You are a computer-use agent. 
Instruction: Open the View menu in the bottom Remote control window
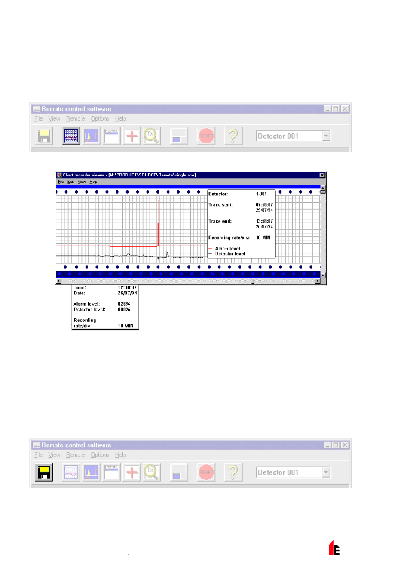point(54,455)
